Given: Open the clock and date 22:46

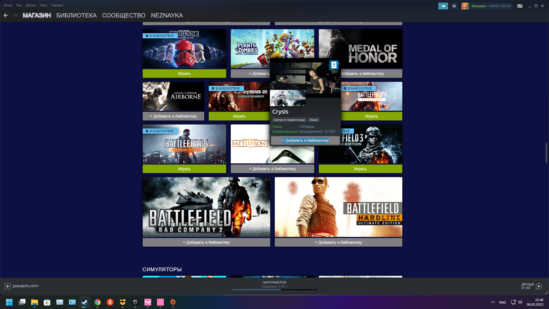Looking at the screenshot, I should [535, 302].
